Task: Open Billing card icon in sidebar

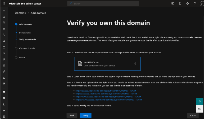Action: tap(4, 53)
